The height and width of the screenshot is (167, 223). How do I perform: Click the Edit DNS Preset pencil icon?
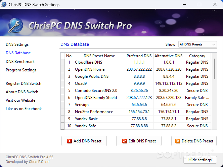125,141
